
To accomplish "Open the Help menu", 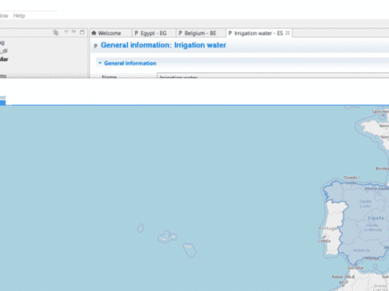I will [19, 16].
